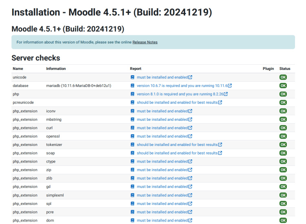Click the book icon in pcreunicode row

[132, 102]
